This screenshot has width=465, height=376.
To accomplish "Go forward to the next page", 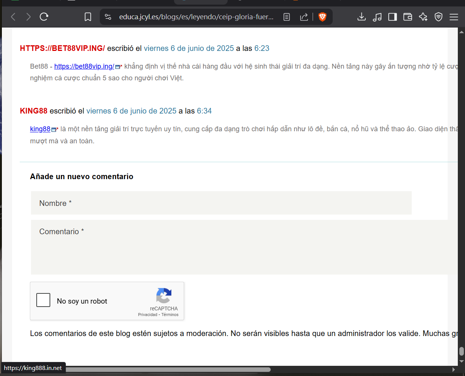I will pyautogui.click(x=28, y=17).
